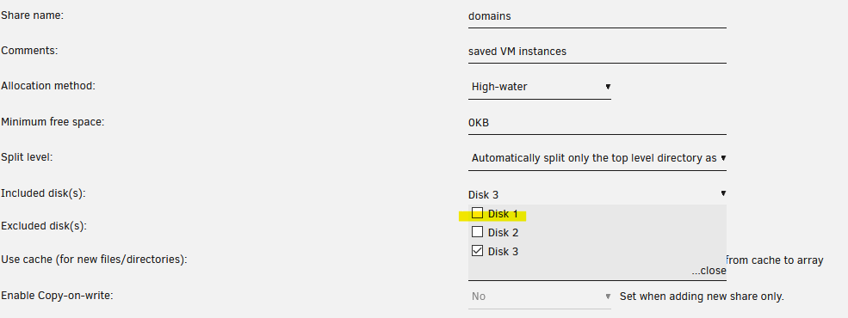
Task: Expand the Split level dropdown
Action: pyautogui.click(x=597, y=158)
